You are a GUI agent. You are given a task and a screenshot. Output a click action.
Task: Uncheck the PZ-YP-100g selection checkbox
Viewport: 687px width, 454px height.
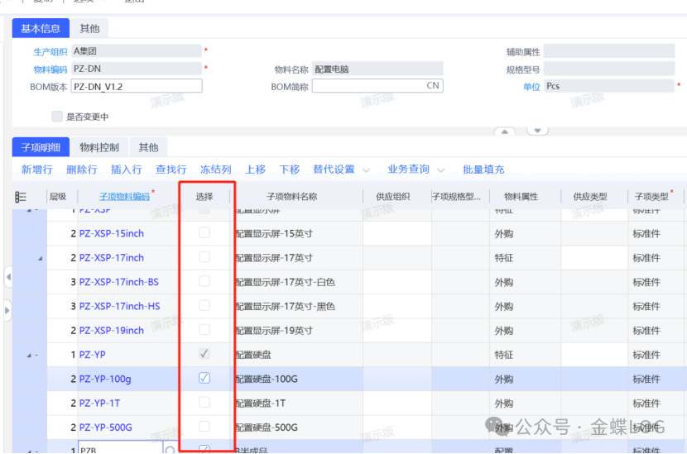pos(204,379)
